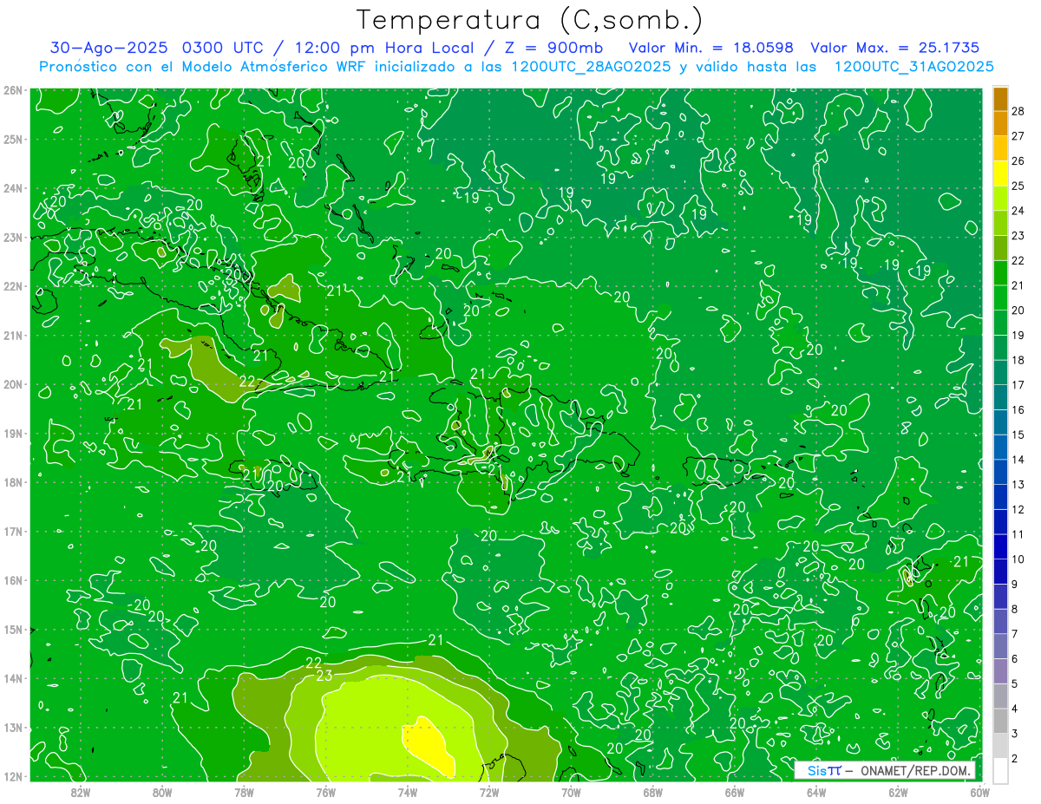The width and height of the screenshot is (1041, 804).
Task: Click the "72W" longitude axis label
Action: (x=489, y=791)
